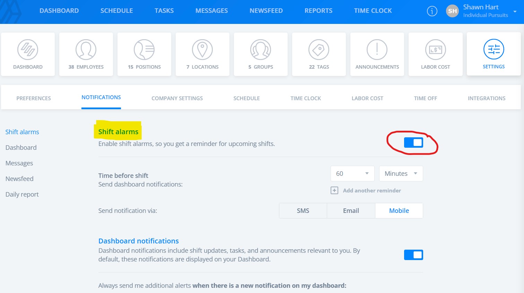Screen dimensions: 524x293
Task: Jump to Daily report section in sidebar
Action: pos(22,194)
